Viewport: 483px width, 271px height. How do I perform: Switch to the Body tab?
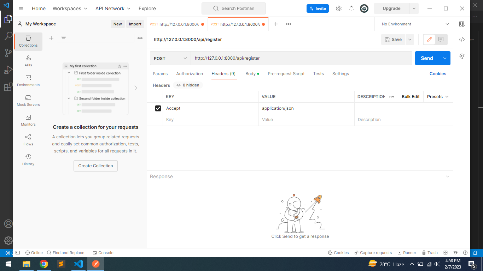click(x=252, y=74)
